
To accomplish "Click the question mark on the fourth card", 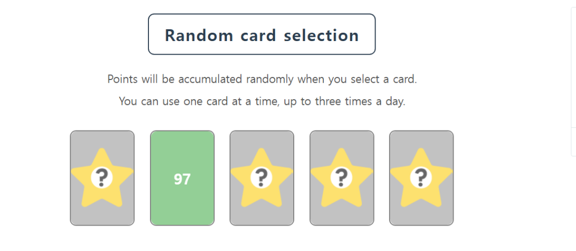I will 341,177.
